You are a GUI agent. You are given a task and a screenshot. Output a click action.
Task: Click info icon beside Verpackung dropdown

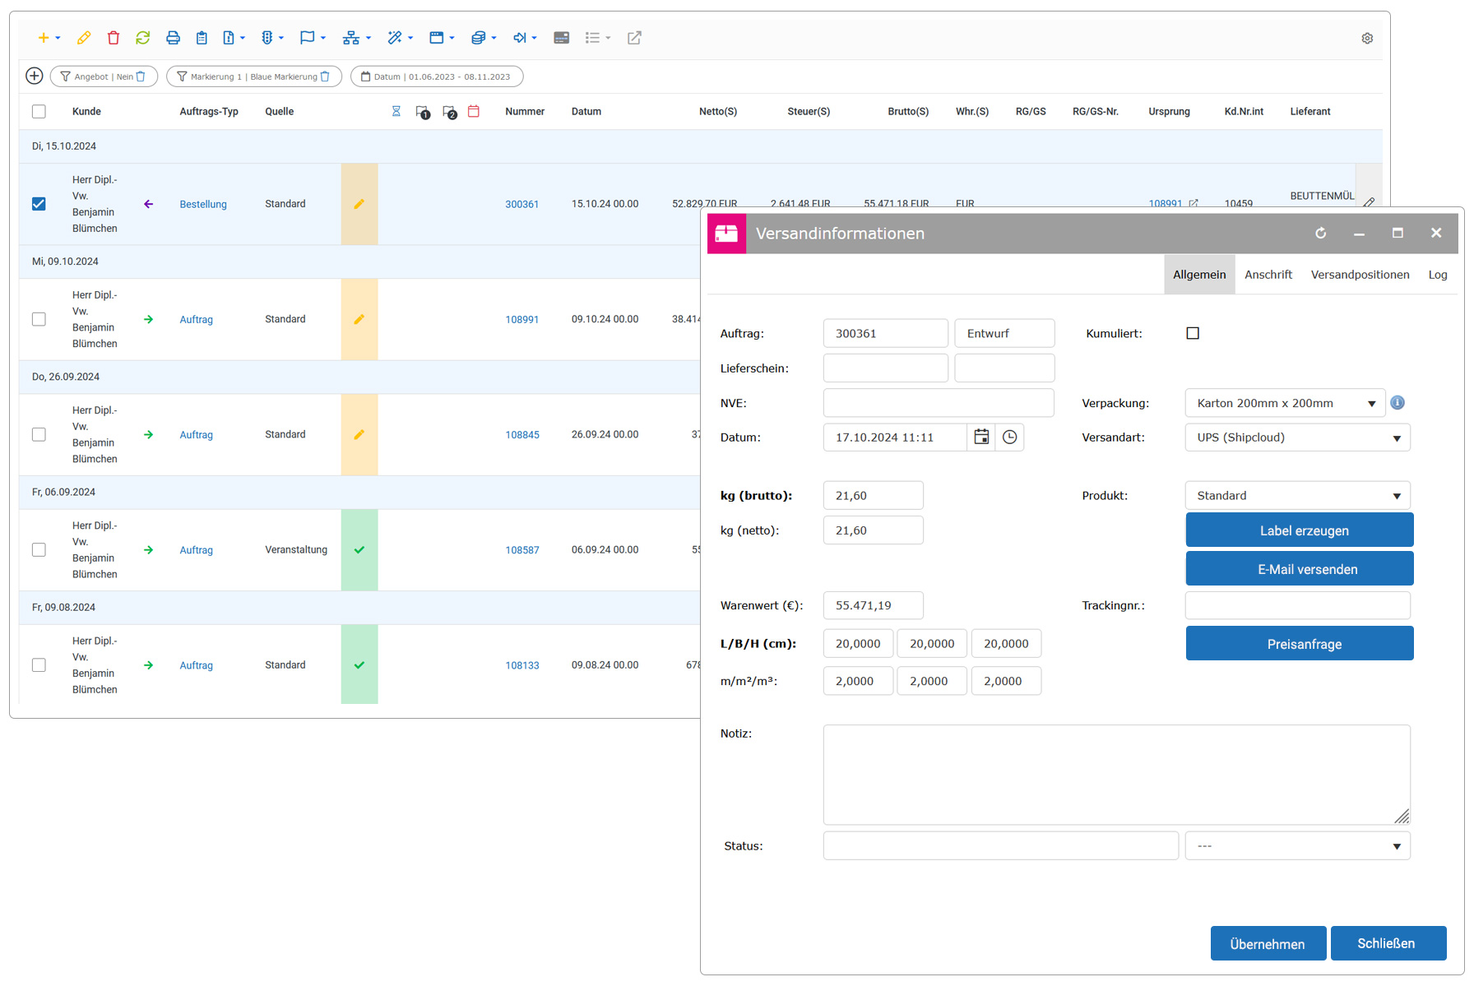click(x=1398, y=403)
